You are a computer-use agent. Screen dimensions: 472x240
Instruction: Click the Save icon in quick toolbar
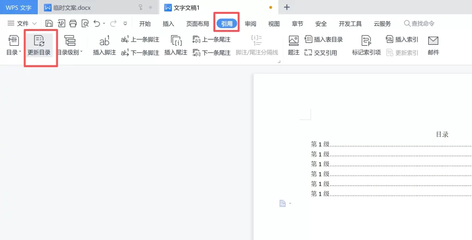(x=49, y=24)
